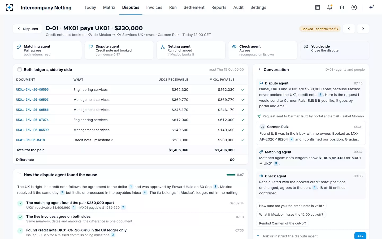This screenshot has width=382, height=239.
Task: Select the Netting agent step card
Action: click(191, 50)
